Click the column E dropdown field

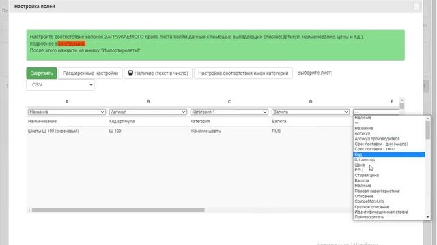click(x=376, y=112)
